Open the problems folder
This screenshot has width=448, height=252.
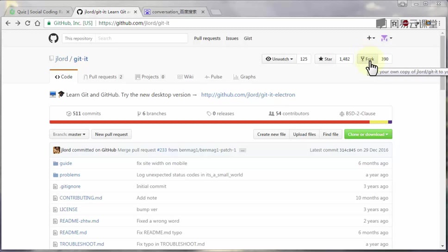click(70, 175)
